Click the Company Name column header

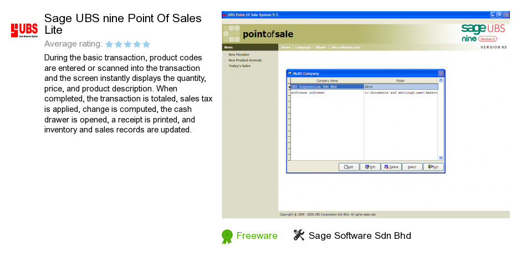click(327, 81)
